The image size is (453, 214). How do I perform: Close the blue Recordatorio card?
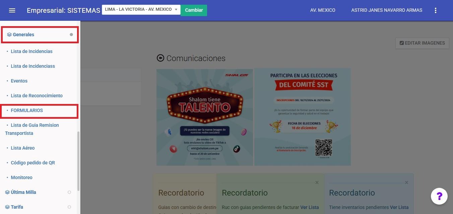pyautogui.click(x=406, y=182)
